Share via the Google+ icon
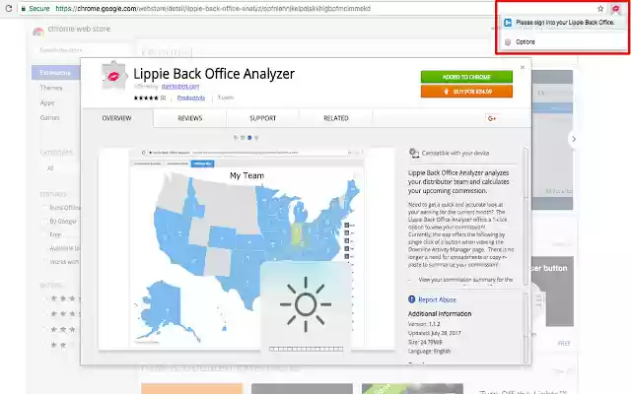This screenshot has width=631, height=394. pyautogui.click(x=492, y=118)
